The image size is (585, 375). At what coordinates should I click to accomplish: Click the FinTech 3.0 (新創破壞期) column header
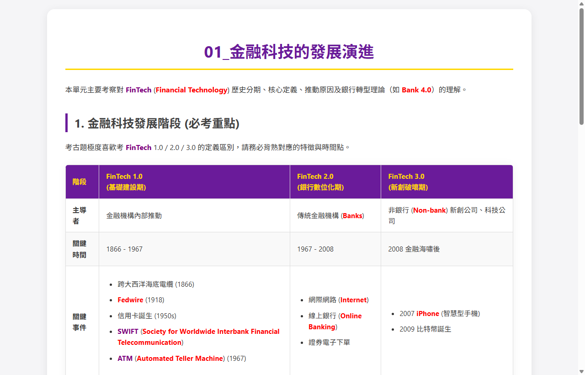pyautogui.click(x=447, y=182)
